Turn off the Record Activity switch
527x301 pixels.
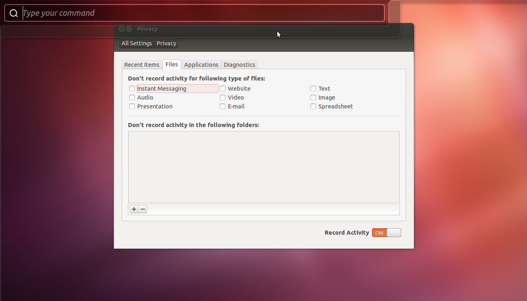387,233
